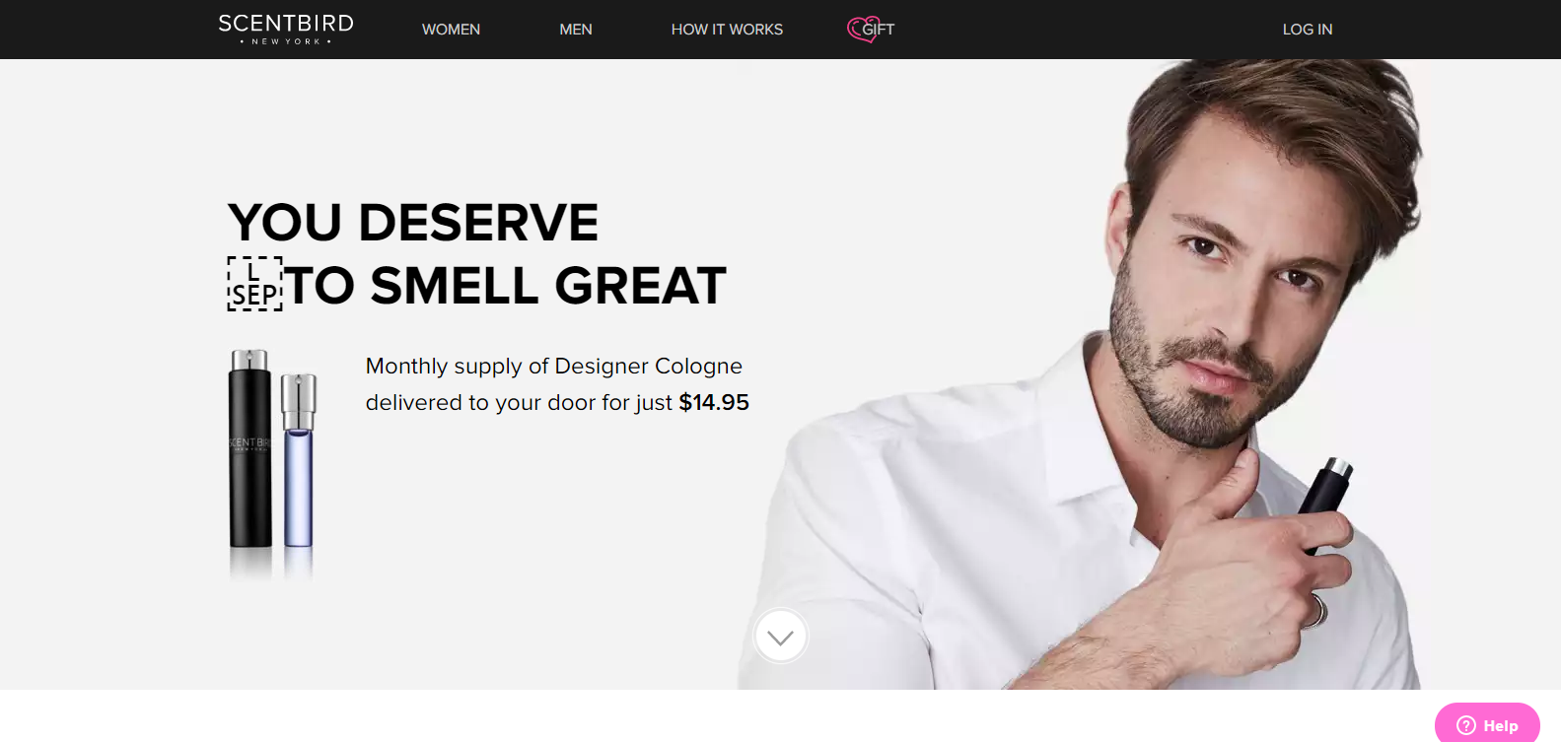
Task: Click the TO SMELL GREAT headline
Action: pos(506,286)
